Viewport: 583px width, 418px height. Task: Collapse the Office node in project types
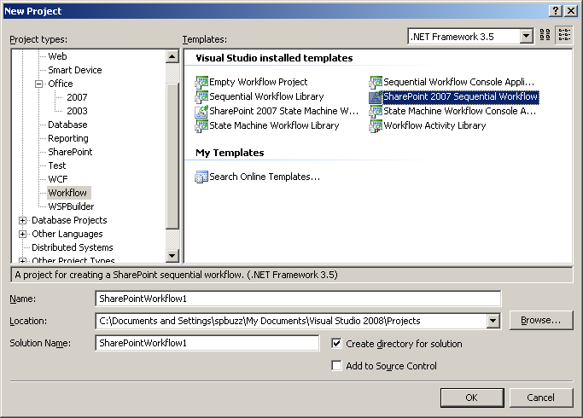tap(38, 84)
